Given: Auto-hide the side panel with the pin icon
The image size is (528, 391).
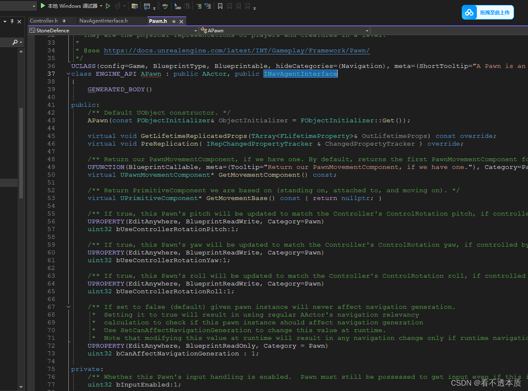Looking at the screenshot, I should point(12,21).
